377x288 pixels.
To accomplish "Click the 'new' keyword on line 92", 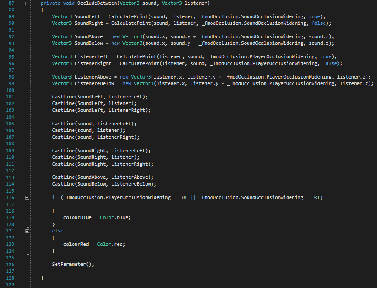I will pyautogui.click(x=116, y=36).
